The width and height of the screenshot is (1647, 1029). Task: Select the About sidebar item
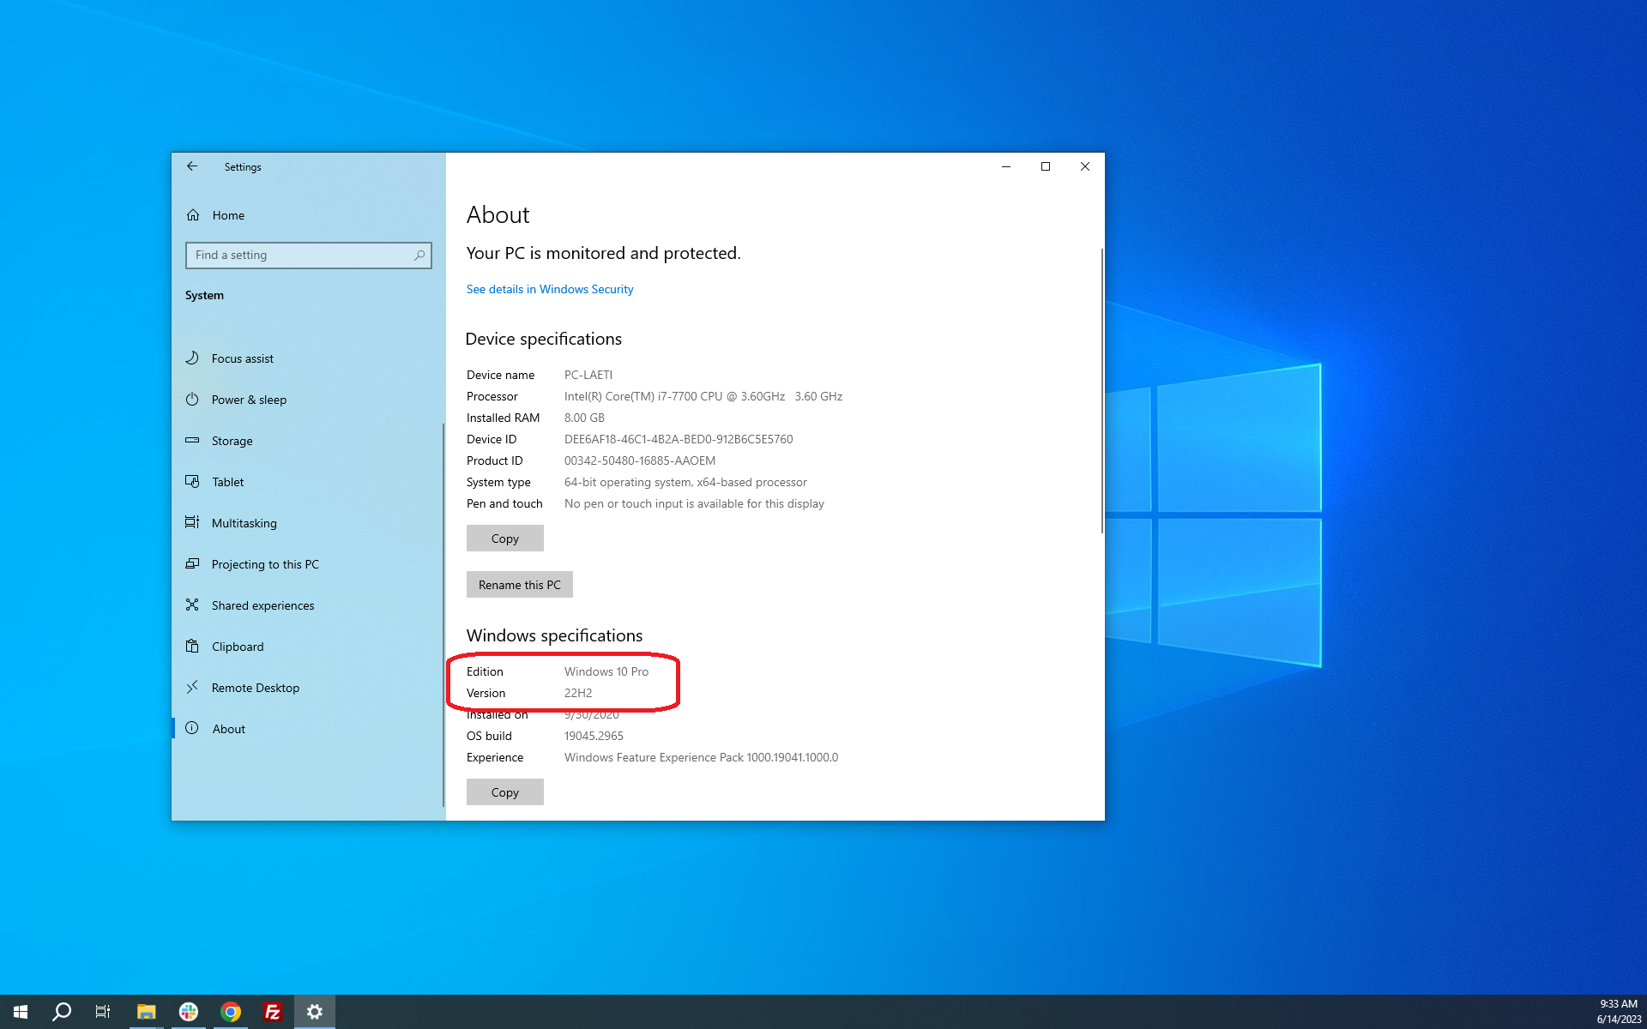[x=228, y=729]
